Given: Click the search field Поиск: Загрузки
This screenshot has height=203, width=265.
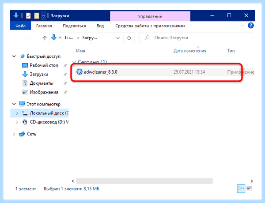Looking at the screenshot, I should pyautogui.click(x=196, y=38).
